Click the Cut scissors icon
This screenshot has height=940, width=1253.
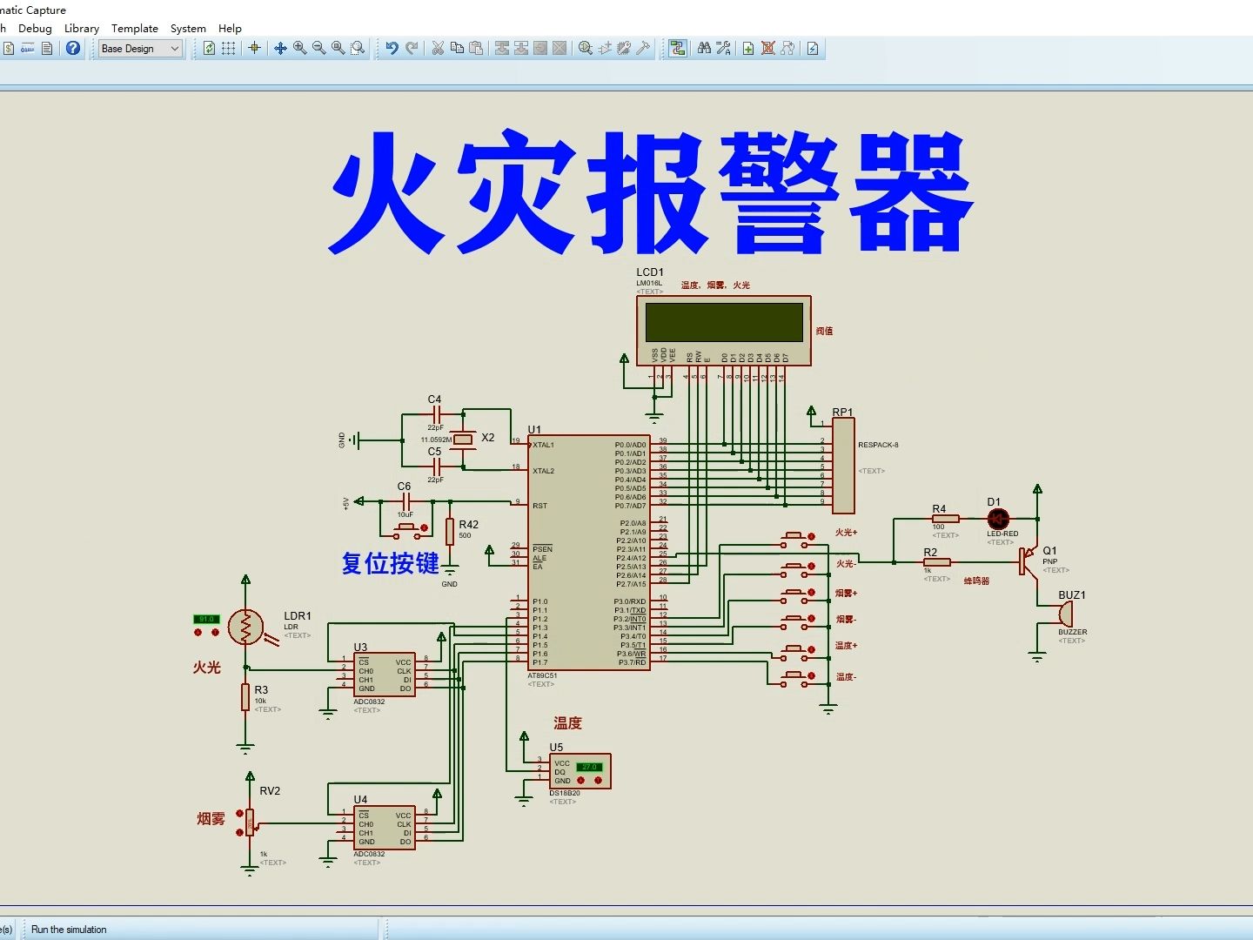tap(438, 48)
